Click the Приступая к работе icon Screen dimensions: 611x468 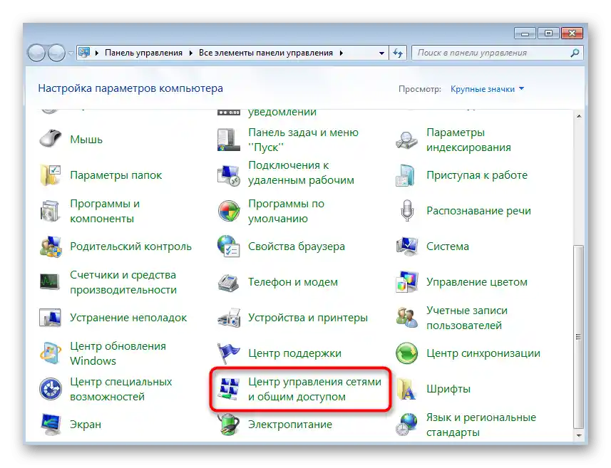pos(406,175)
